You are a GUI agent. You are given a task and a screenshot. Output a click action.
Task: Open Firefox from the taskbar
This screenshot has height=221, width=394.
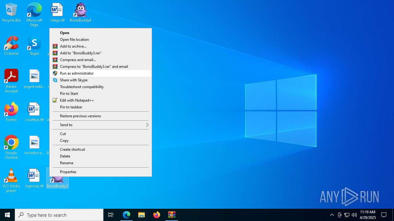coord(157,215)
